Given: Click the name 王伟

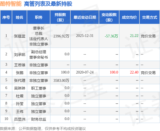Looking at the screenshot, I should coord(19,111).
